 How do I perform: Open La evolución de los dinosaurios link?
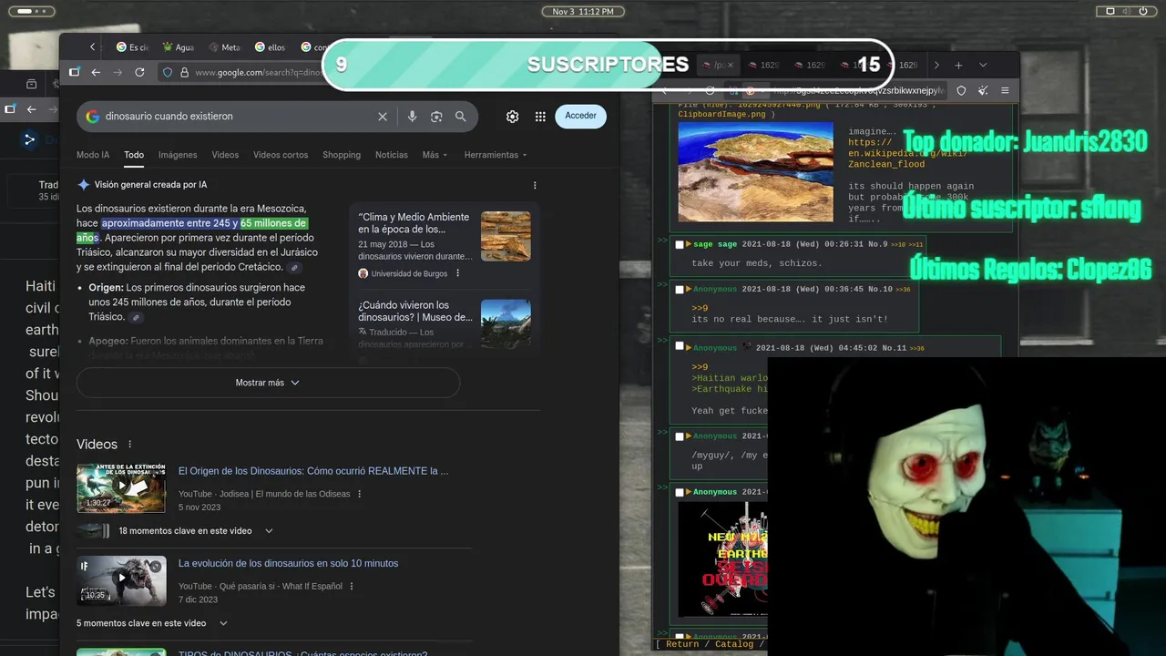pyautogui.click(x=288, y=563)
